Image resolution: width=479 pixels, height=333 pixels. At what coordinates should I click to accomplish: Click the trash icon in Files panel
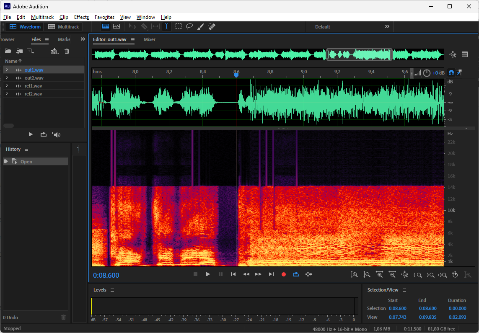tap(67, 51)
